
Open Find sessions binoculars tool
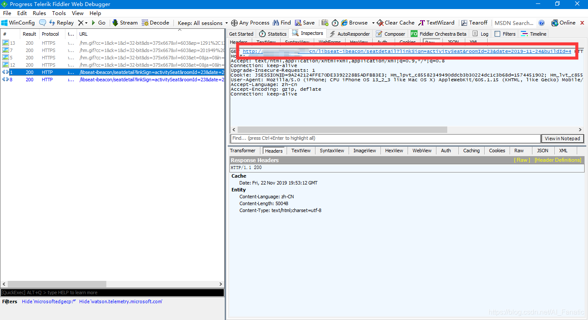[282, 23]
